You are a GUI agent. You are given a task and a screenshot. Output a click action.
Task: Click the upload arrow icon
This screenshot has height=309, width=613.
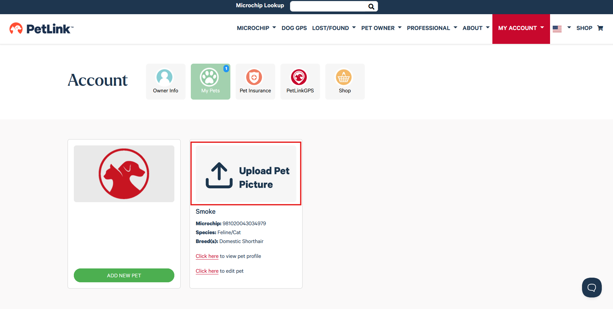tap(219, 175)
